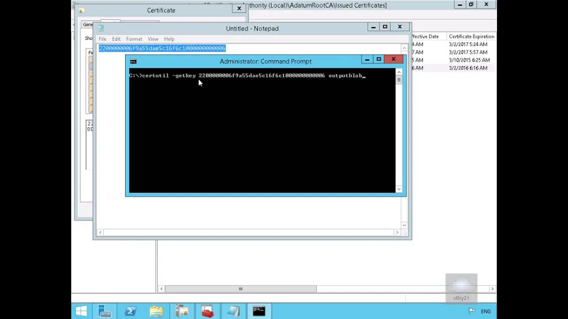Viewport: 568px width, 319px height.
Task: Close the Command Prompt window
Action: coord(394,59)
